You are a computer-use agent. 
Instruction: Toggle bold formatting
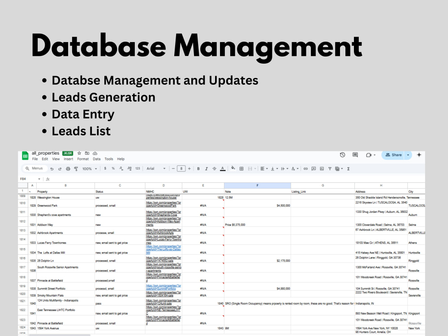(x=198, y=169)
